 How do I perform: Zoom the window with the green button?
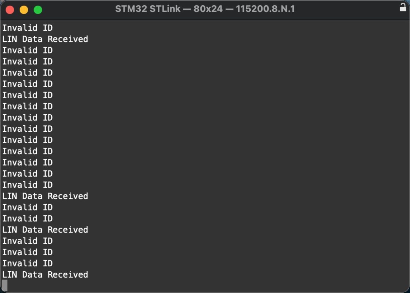(x=38, y=10)
